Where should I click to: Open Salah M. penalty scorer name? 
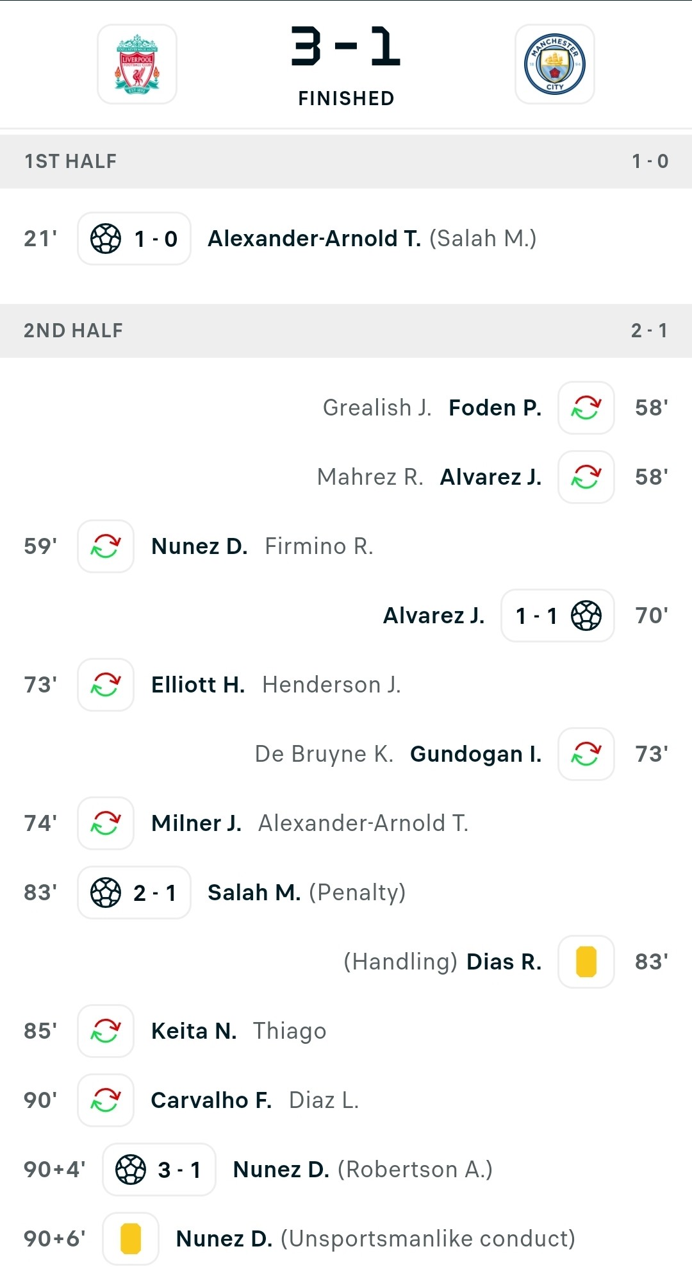pyautogui.click(x=254, y=893)
